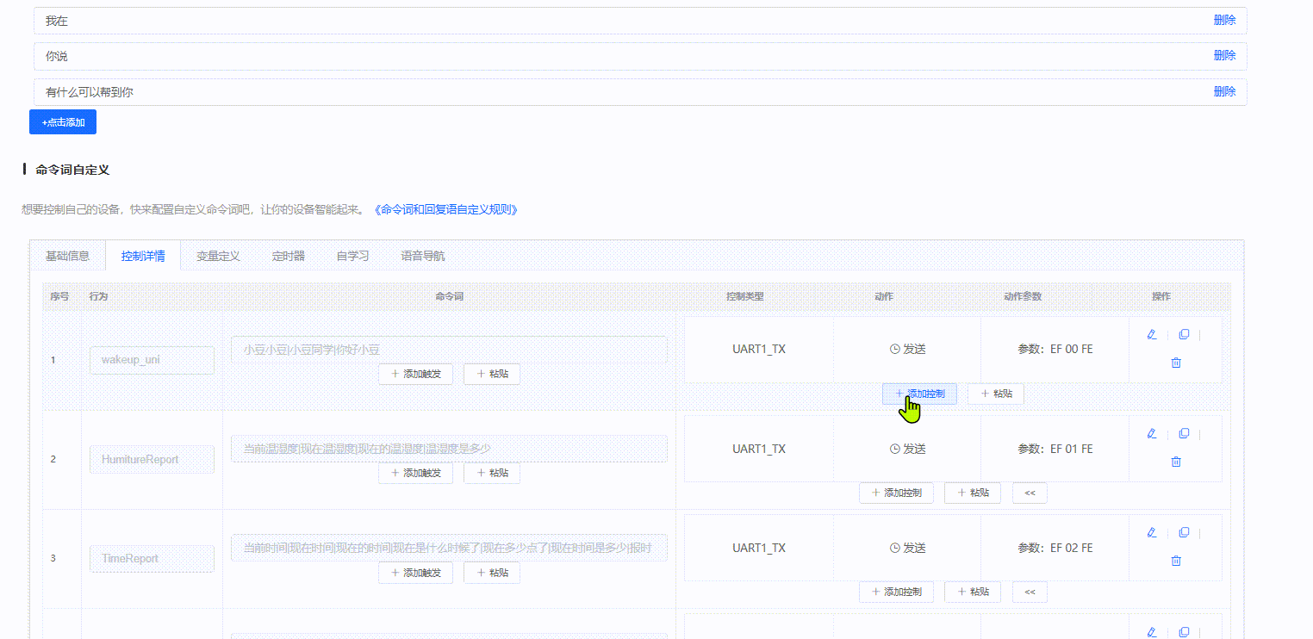The width and height of the screenshot is (1313, 639).
Task: Copy the HumitureReport control row
Action: point(1184,434)
